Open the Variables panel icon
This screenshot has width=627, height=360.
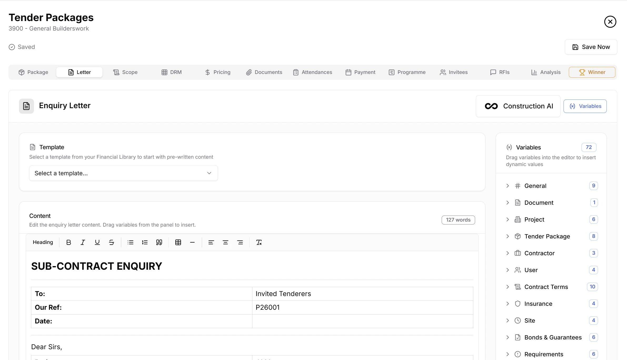coord(572,106)
